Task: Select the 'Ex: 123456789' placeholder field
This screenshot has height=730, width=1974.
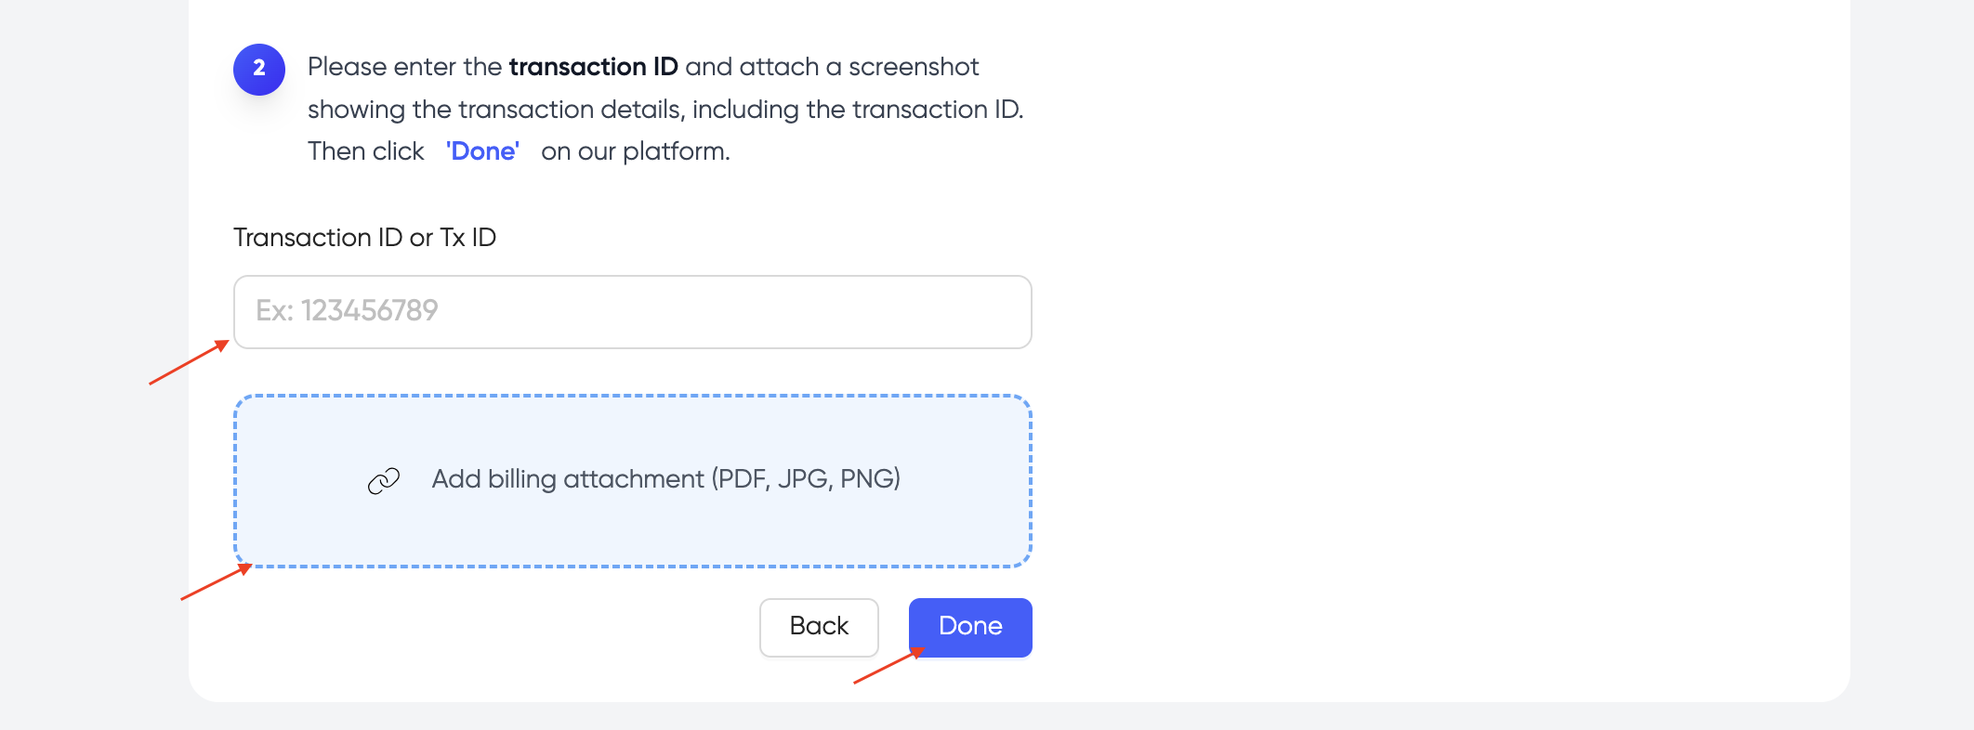Action: point(632,311)
